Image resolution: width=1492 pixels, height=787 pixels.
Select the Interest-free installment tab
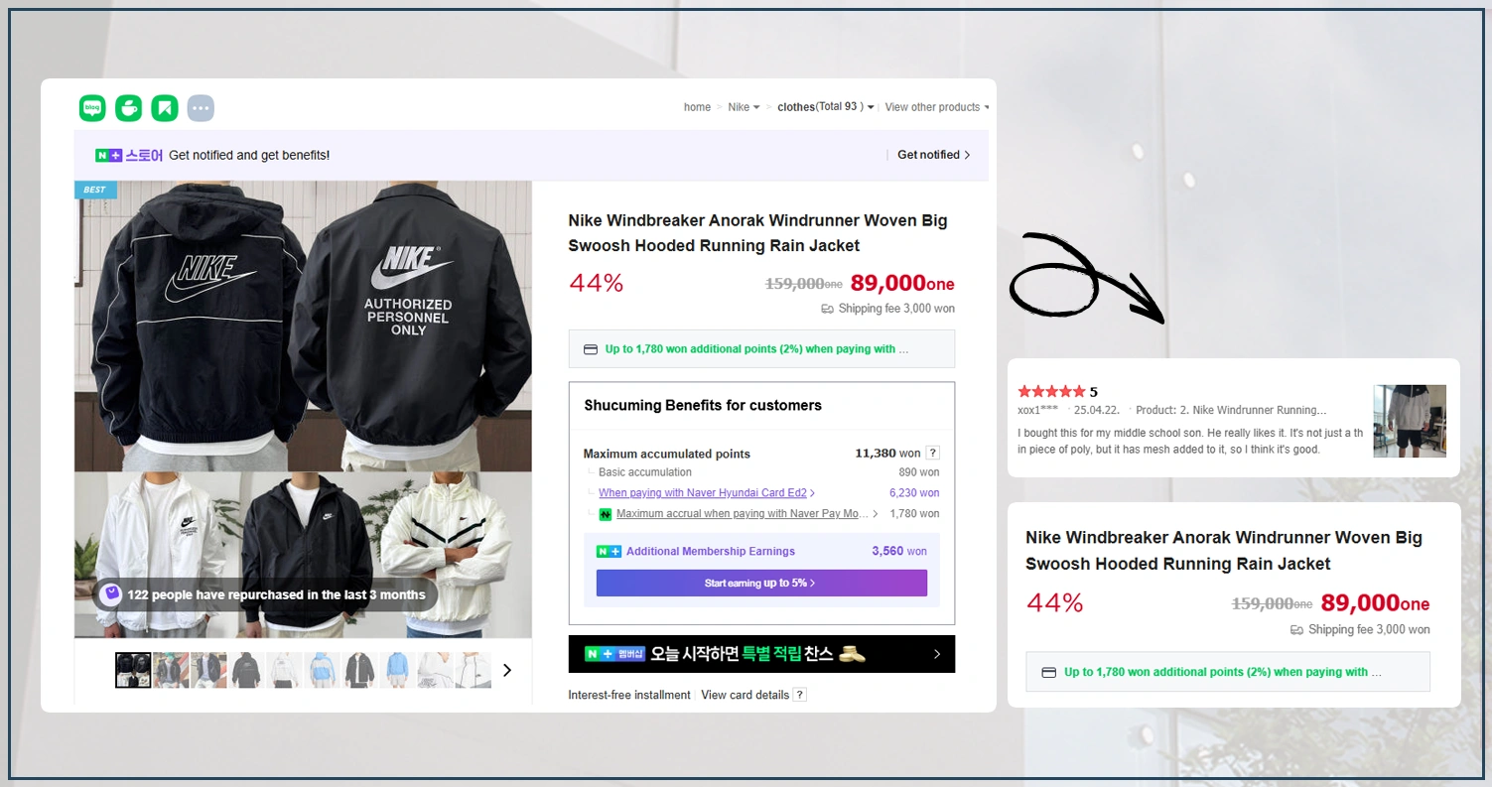629,695
